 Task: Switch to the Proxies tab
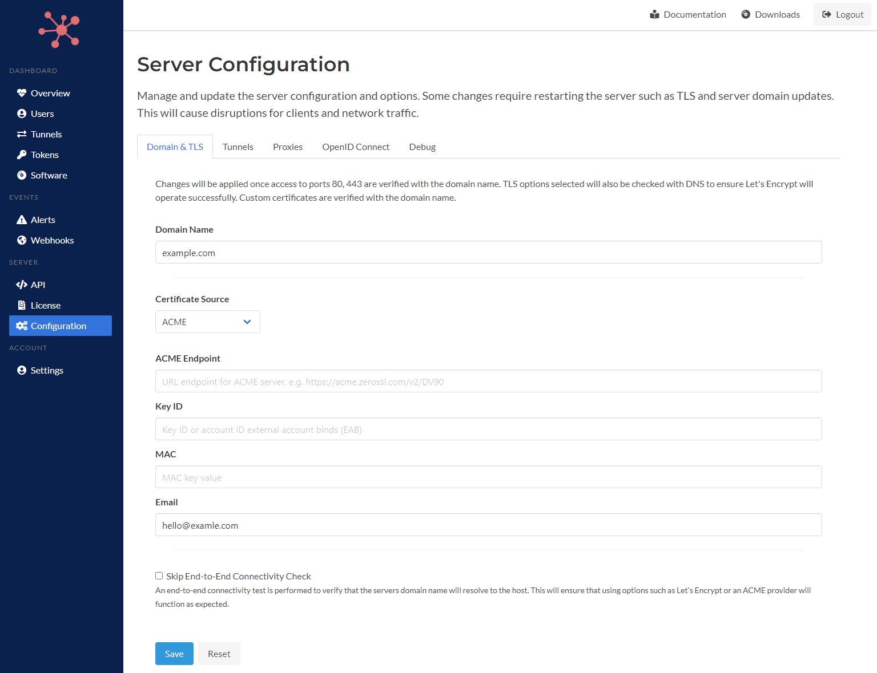[x=287, y=147]
